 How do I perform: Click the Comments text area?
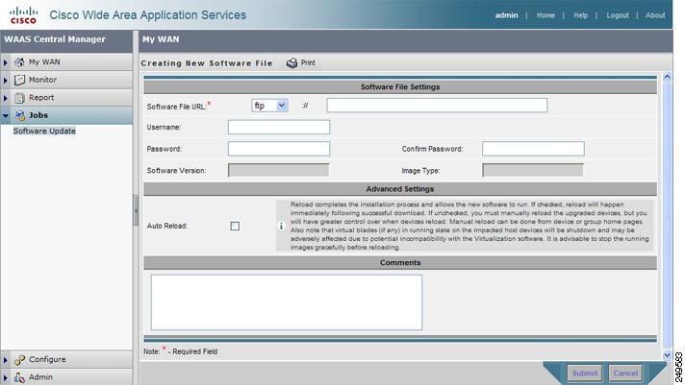[x=287, y=302]
